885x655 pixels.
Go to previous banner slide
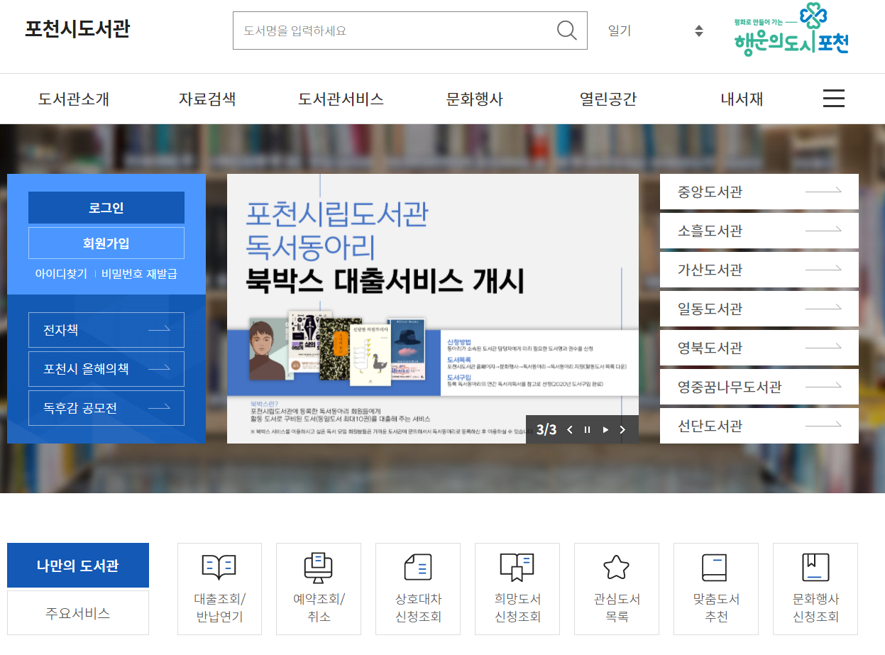click(569, 429)
